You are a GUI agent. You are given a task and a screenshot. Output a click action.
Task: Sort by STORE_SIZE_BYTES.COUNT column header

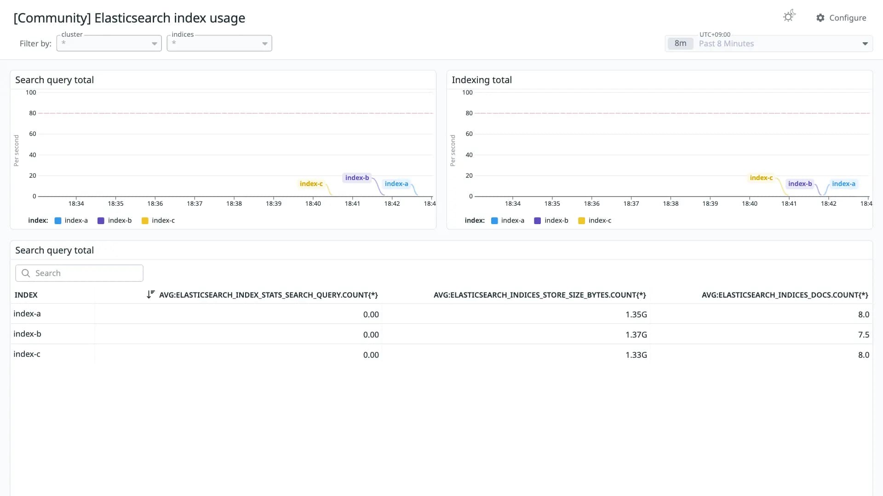[539, 295]
